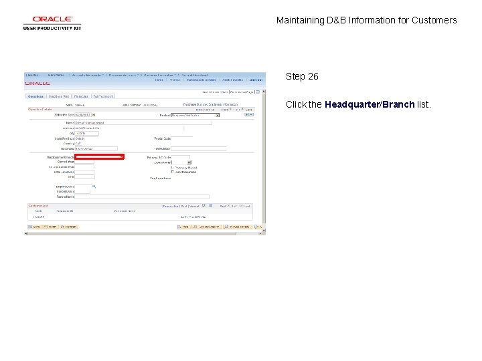Switch to the Full Text Report tab
482x361 pixels.
pos(103,96)
